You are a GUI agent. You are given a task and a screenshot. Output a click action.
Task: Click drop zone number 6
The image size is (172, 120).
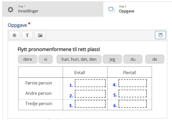pyautogui.click(x=133, y=104)
